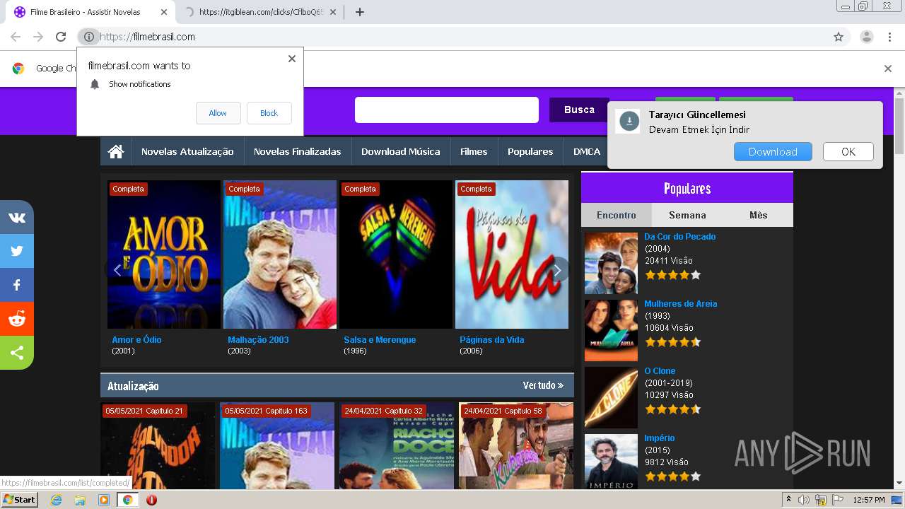Open Salsa e Merengue title link
This screenshot has width=905, height=509.
380,339
